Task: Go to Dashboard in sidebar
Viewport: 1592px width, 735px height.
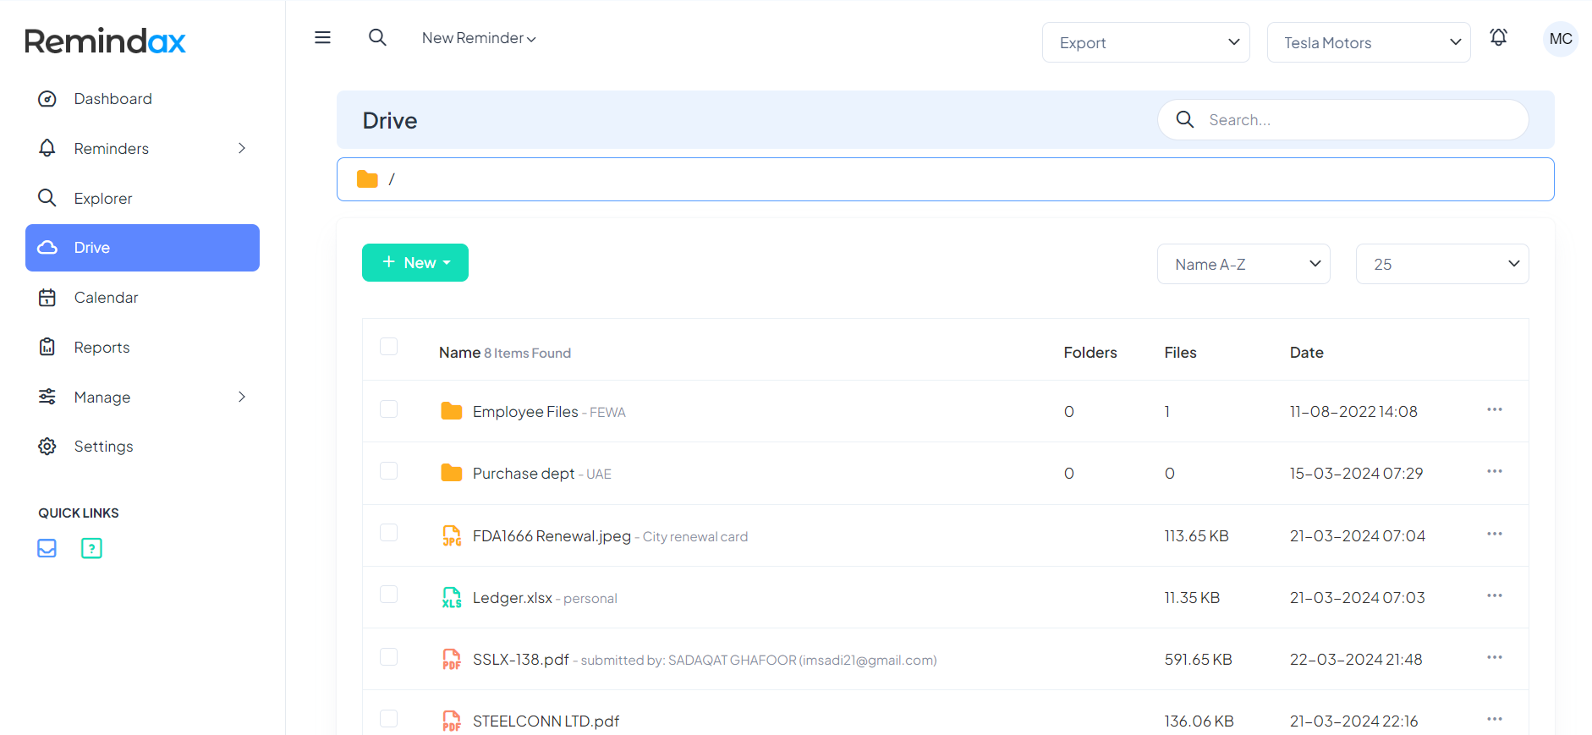Action: (x=142, y=99)
